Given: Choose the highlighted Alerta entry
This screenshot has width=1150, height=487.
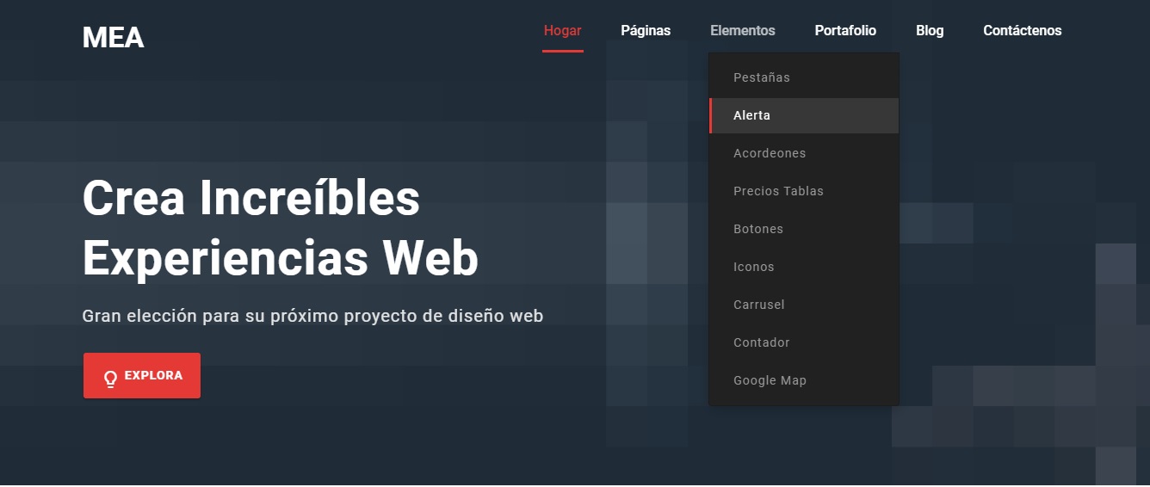Looking at the screenshot, I should (751, 115).
